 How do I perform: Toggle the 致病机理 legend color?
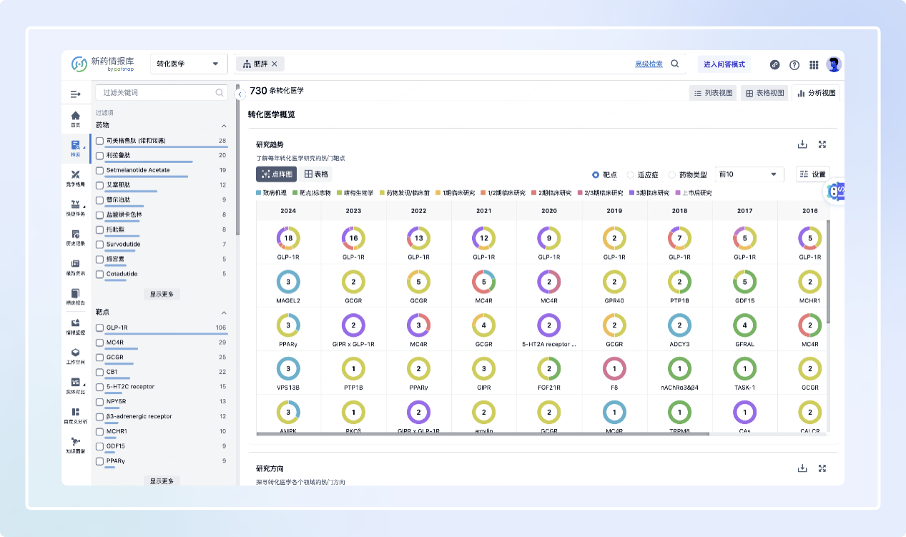pyautogui.click(x=258, y=193)
